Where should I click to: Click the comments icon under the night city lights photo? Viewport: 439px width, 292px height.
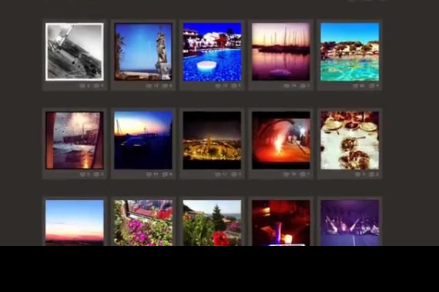[x=234, y=174]
